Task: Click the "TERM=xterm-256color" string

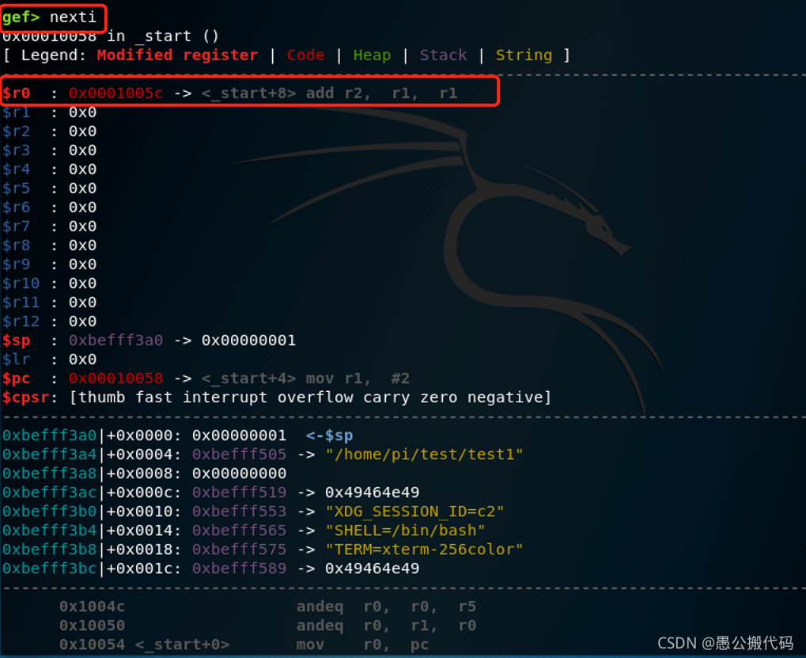Action: (x=424, y=550)
